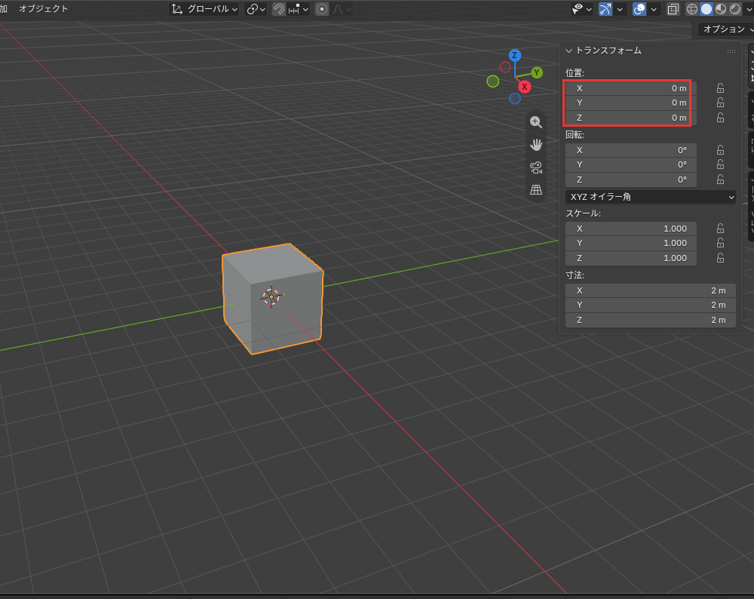This screenshot has height=599, width=754.
Task: Open the オブジェクト menu
Action: click(43, 8)
